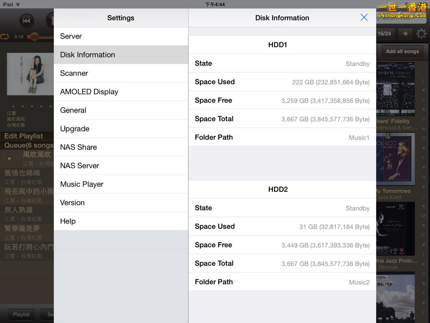This screenshot has width=430, height=323.
Task: Open the NAS Share settings
Action: tap(121, 147)
